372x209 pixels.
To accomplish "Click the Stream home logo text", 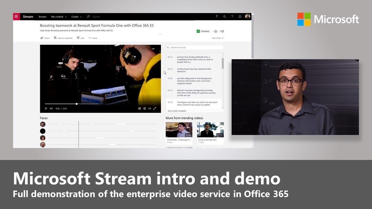I will [28, 17].
